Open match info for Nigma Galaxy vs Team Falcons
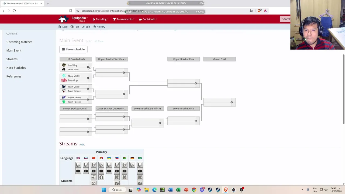The width and height of the screenshot is (345, 194). tap(88, 100)
